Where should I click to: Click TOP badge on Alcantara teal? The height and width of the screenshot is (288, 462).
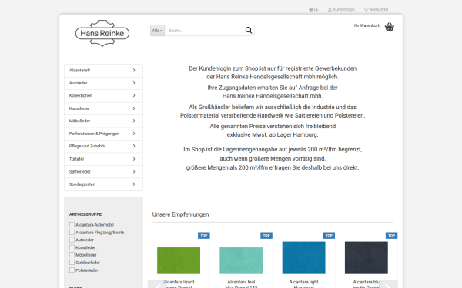point(266,236)
